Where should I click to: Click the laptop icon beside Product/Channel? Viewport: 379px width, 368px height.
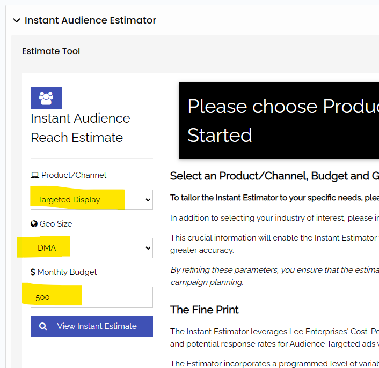pyautogui.click(x=35, y=175)
